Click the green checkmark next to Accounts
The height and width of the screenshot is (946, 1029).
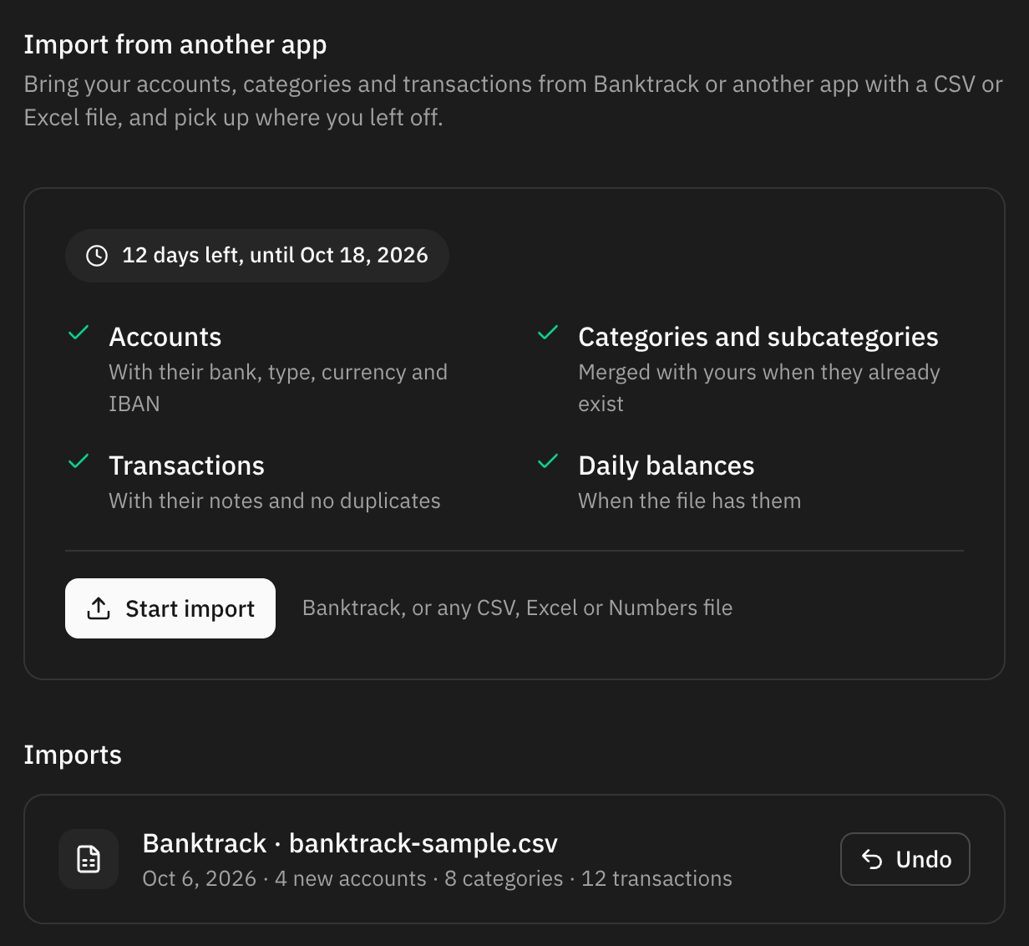click(x=79, y=333)
